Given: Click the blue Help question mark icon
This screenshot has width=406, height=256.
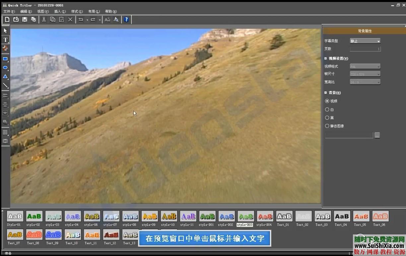Looking at the screenshot, I should 126,20.
